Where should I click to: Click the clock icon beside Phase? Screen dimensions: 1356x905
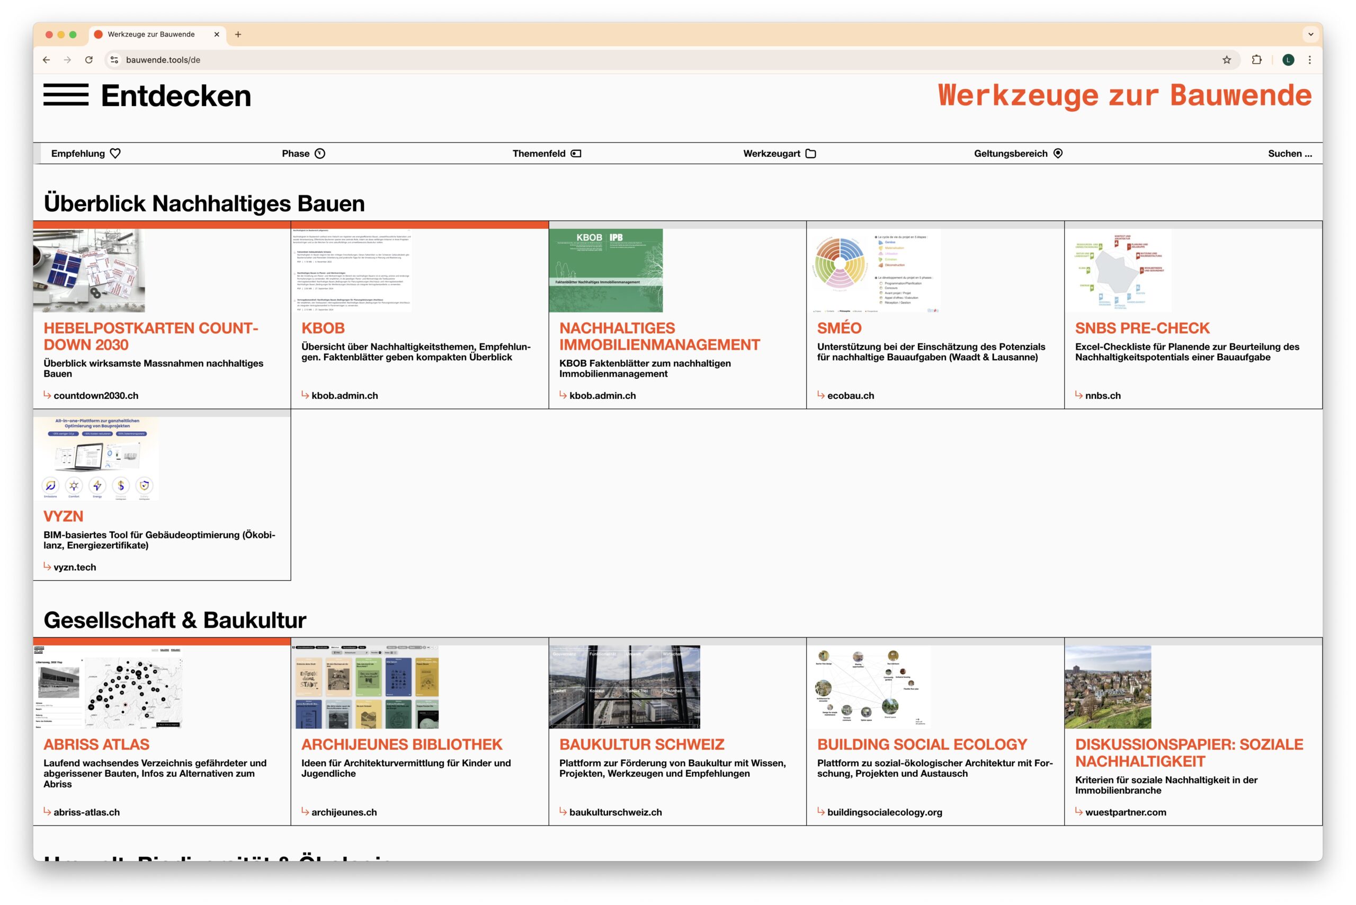320,154
